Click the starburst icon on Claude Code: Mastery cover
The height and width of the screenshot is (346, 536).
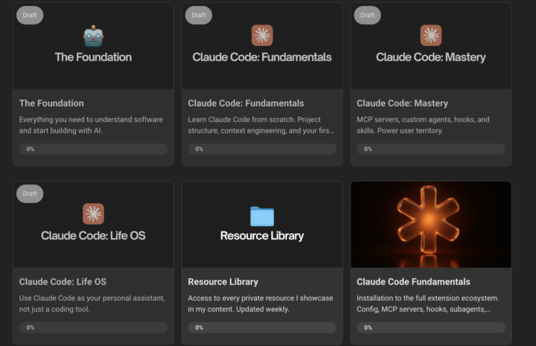pos(431,35)
